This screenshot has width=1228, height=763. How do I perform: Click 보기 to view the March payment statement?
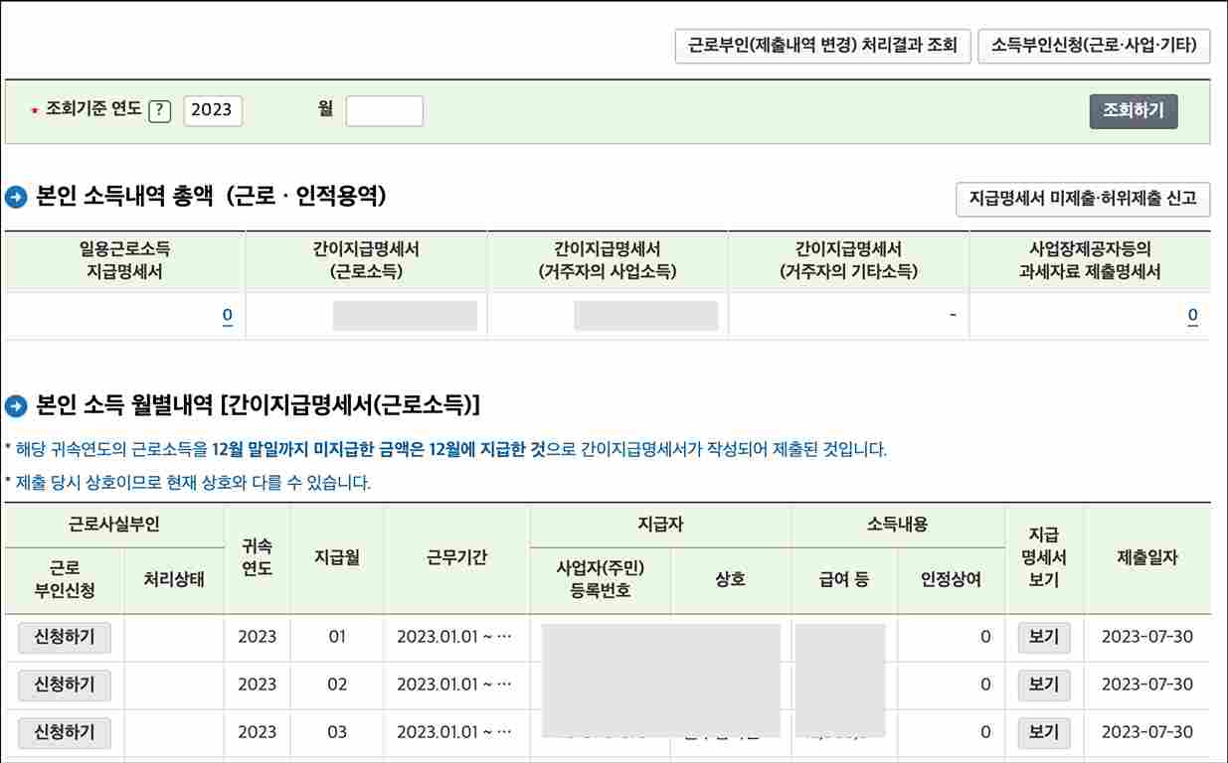coord(1043,733)
